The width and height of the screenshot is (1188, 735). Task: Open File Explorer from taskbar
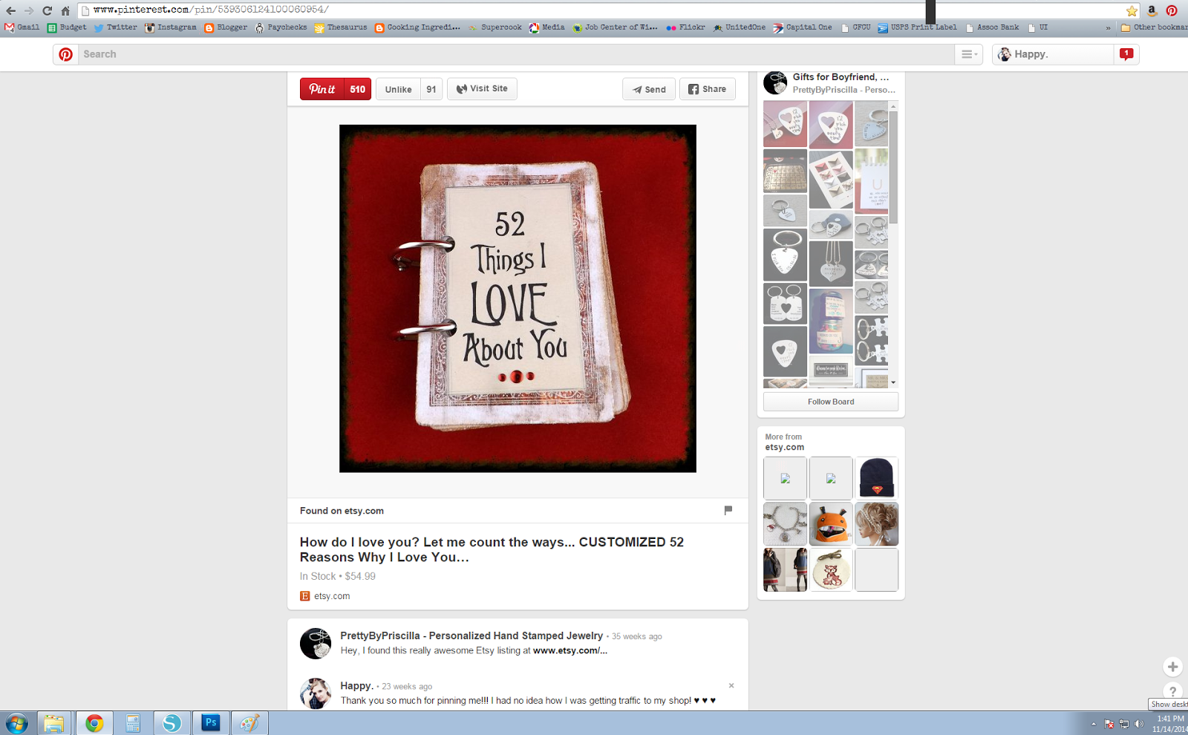click(x=53, y=723)
